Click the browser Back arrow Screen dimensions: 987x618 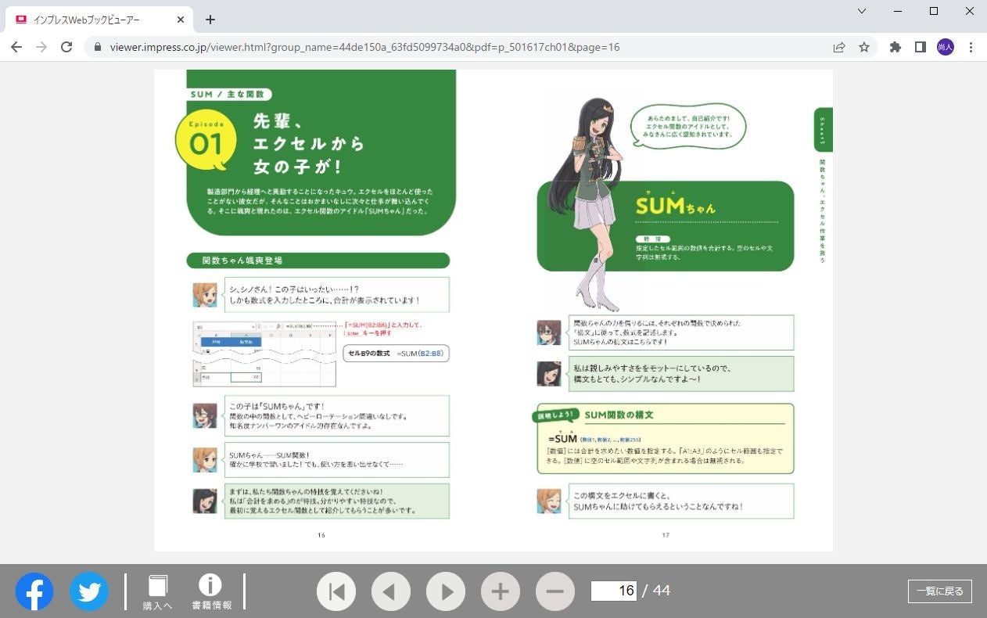click(x=16, y=47)
